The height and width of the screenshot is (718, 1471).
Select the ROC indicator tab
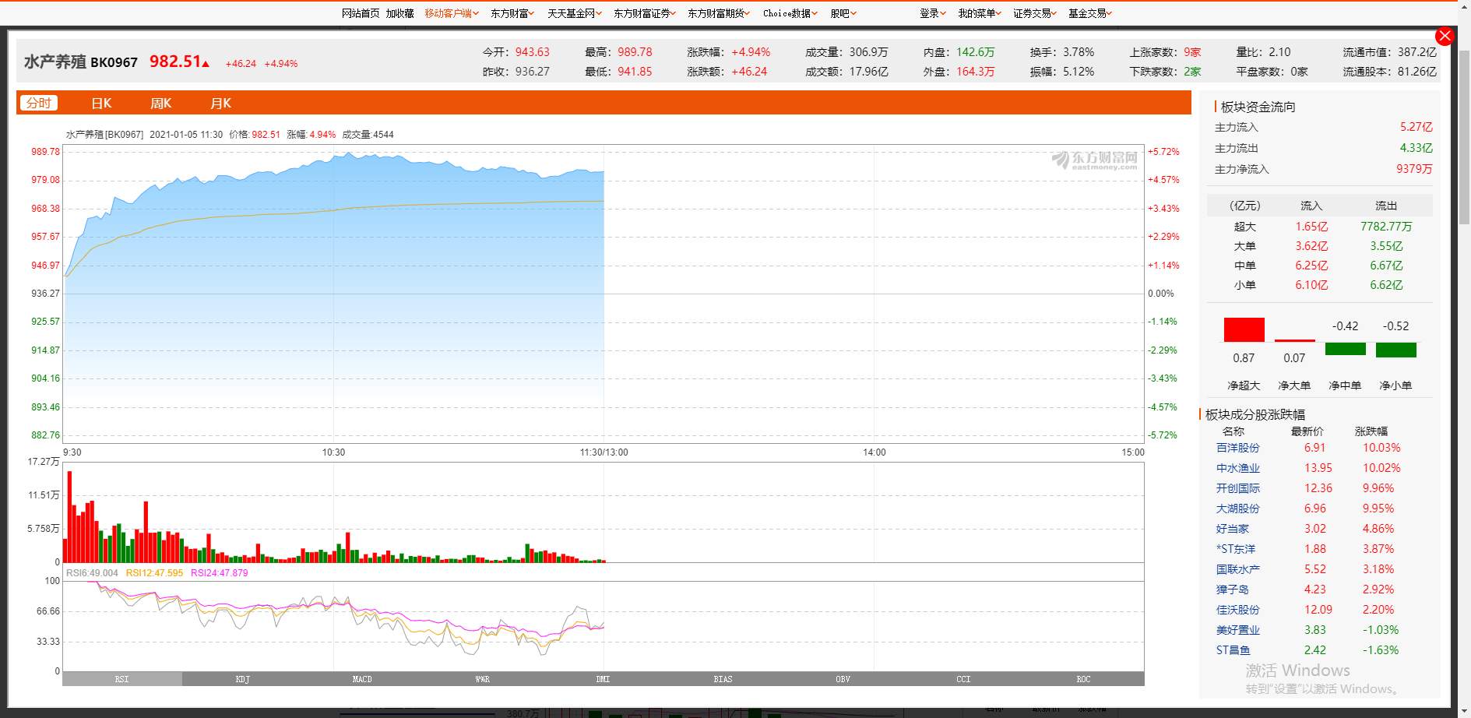coord(1083,679)
